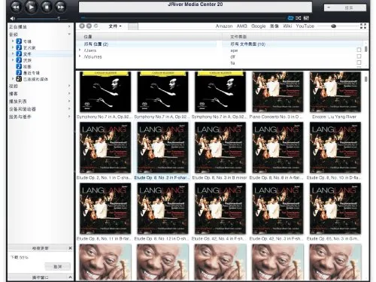Open the DSP equalizer icon
This screenshot has height=282, width=376.
pyautogui.click(x=306, y=18)
